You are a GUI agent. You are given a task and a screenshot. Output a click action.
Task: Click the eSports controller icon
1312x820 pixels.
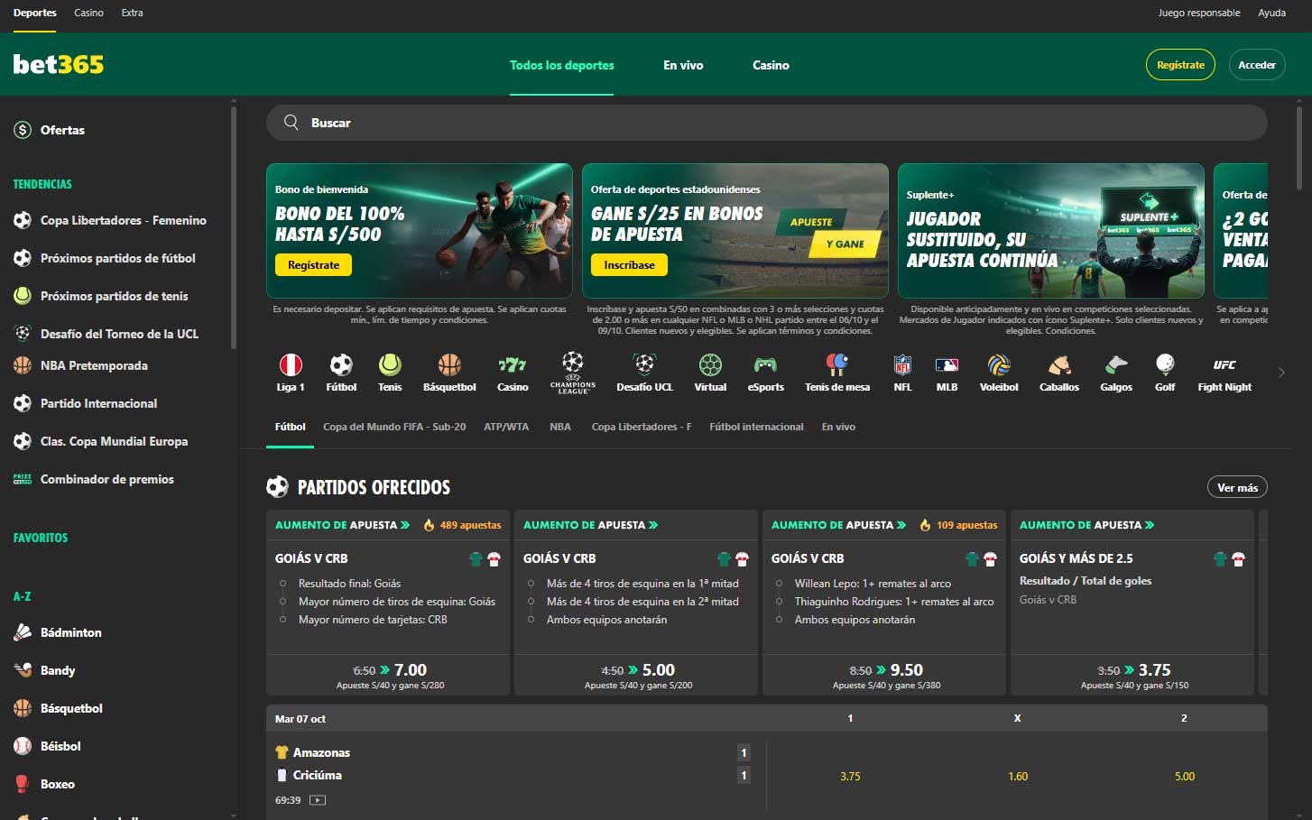[764, 371]
